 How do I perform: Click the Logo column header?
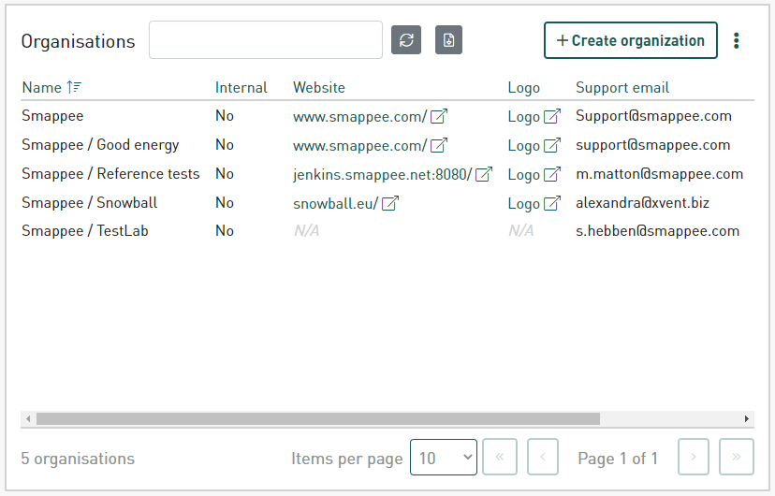524,88
